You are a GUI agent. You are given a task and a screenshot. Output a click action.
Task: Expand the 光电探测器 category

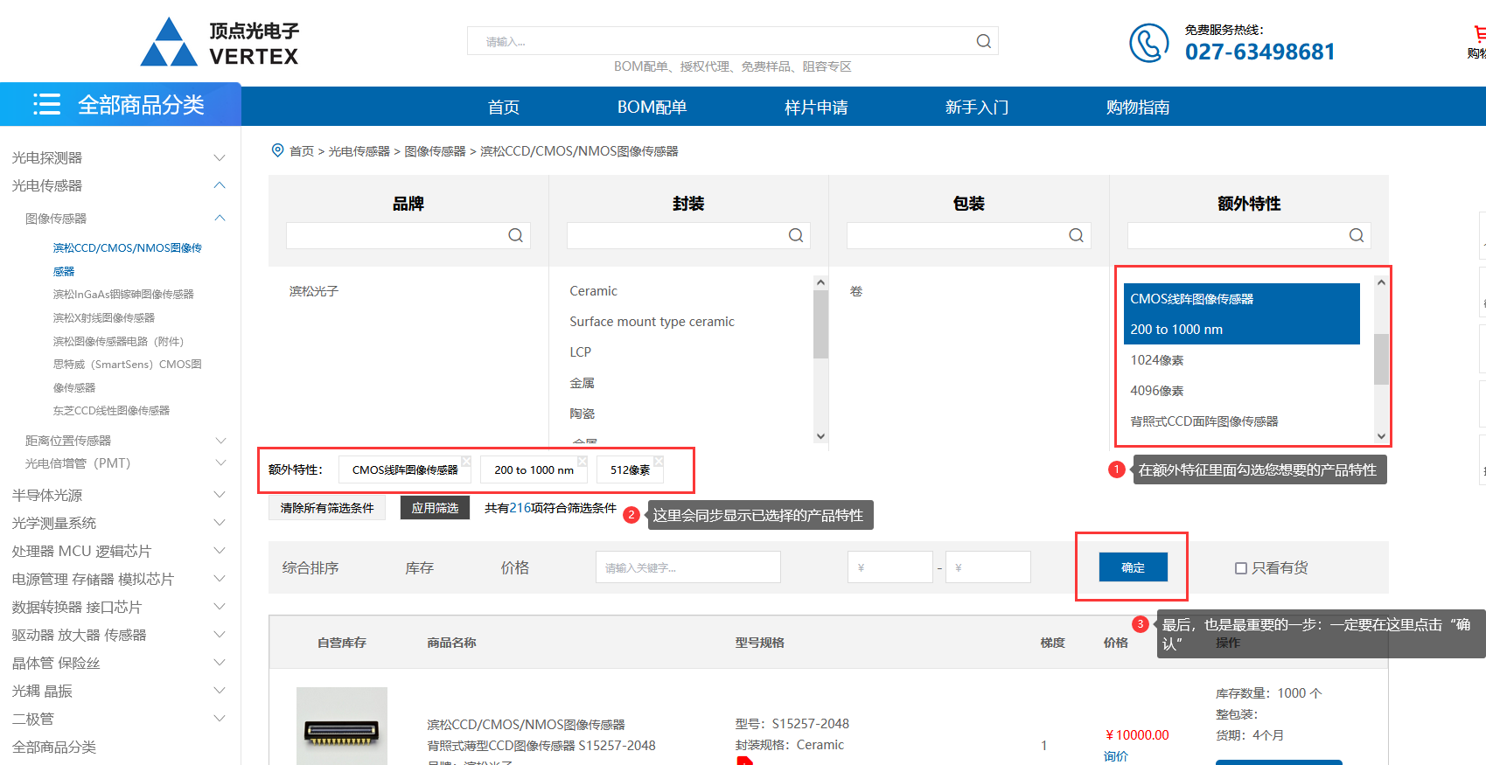[220, 158]
